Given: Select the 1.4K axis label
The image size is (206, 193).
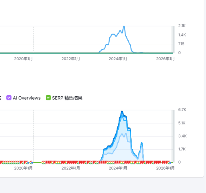Looking at the screenshot, I should (182, 35).
